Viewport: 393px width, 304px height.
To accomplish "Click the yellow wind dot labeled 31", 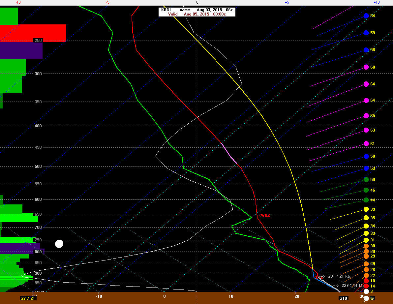I will (366, 240).
